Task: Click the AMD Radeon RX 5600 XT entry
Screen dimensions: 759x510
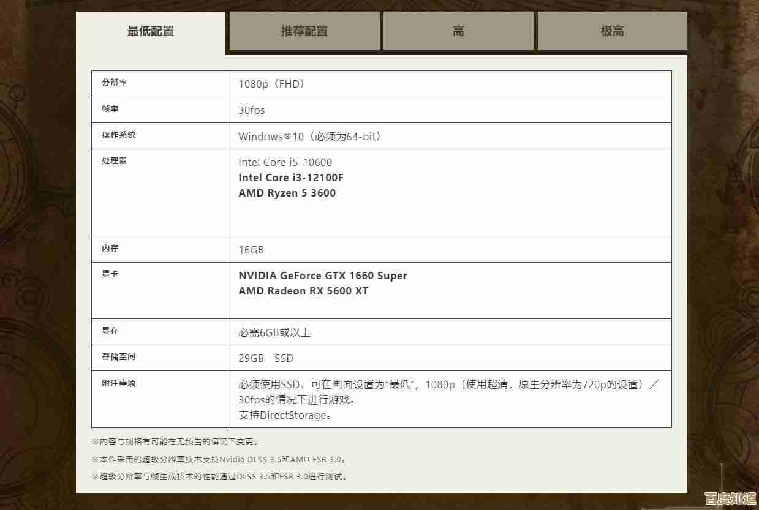Action: click(303, 291)
